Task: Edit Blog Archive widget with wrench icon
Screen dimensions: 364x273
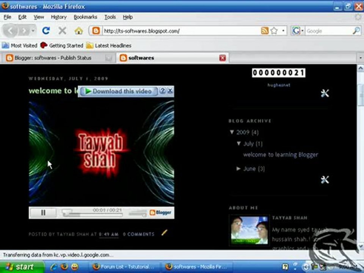Action: pos(325,180)
